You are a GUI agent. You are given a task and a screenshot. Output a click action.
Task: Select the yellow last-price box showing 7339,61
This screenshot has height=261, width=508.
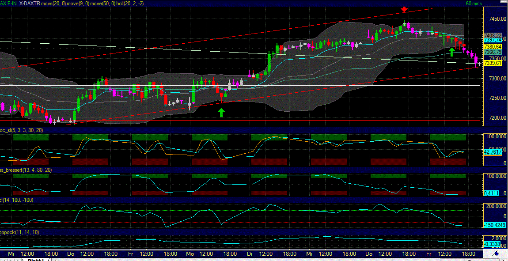[493, 63]
